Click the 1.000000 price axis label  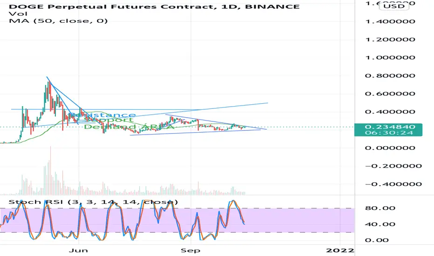pyautogui.click(x=390, y=58)
